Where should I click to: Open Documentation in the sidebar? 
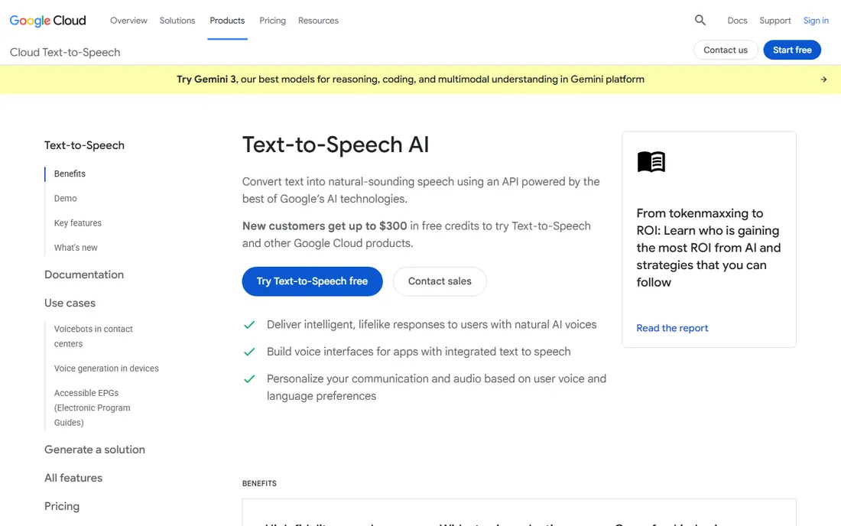coord(84,274)
